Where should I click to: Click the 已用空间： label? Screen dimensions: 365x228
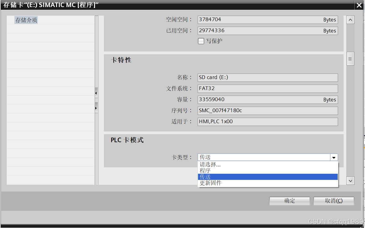179,31
